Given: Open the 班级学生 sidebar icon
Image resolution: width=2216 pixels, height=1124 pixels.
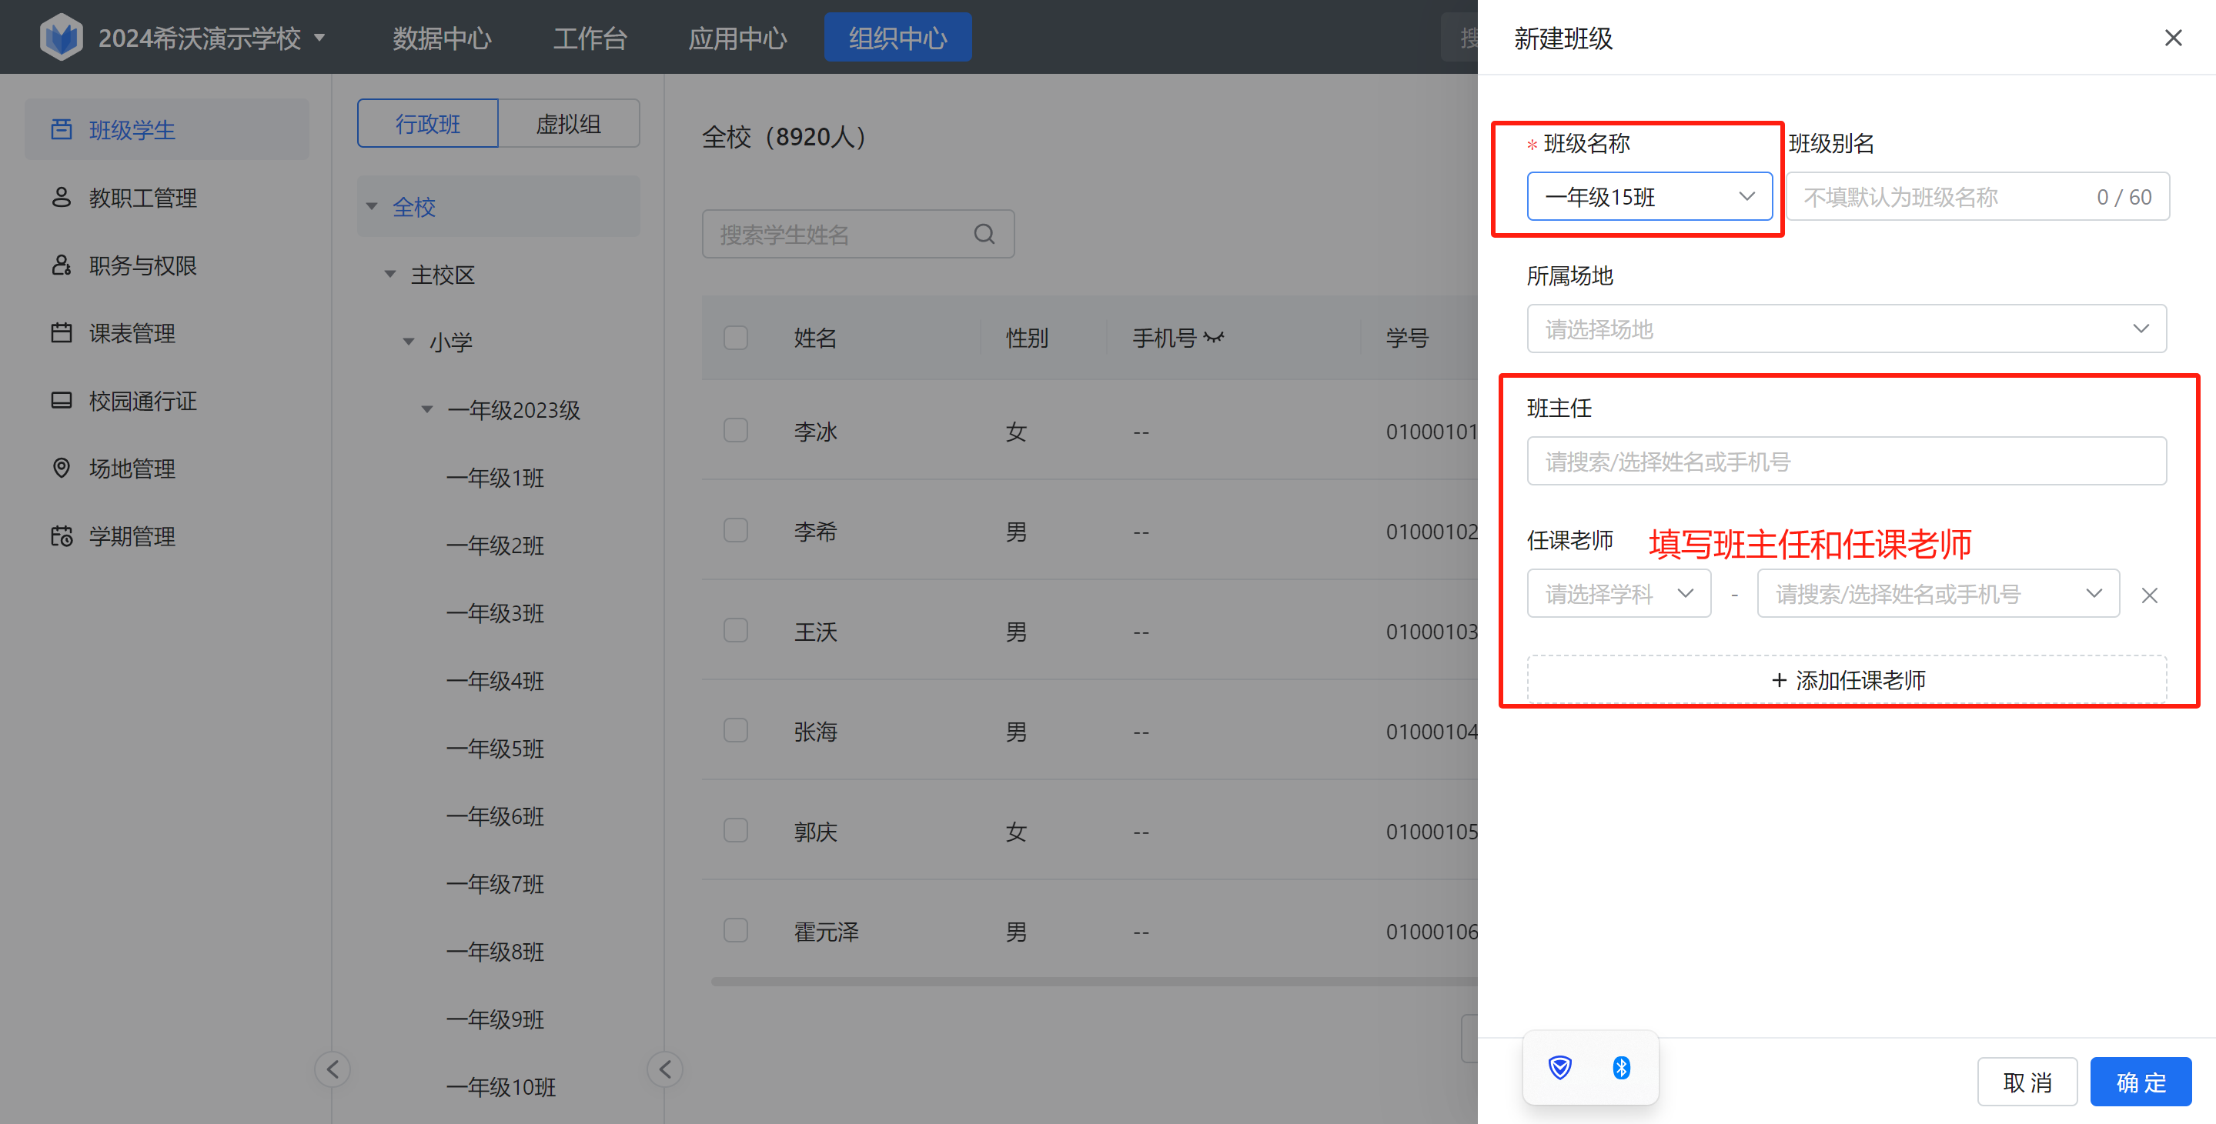Looking at the screenshot, I should (x=61, y=130).
